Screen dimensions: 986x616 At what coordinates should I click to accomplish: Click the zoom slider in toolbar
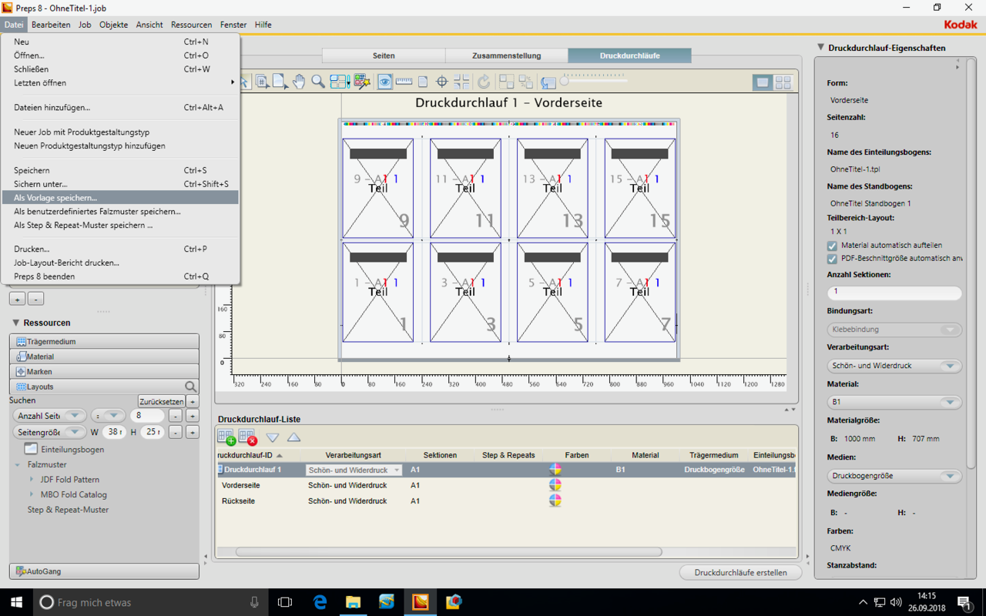tap(593, 81)
